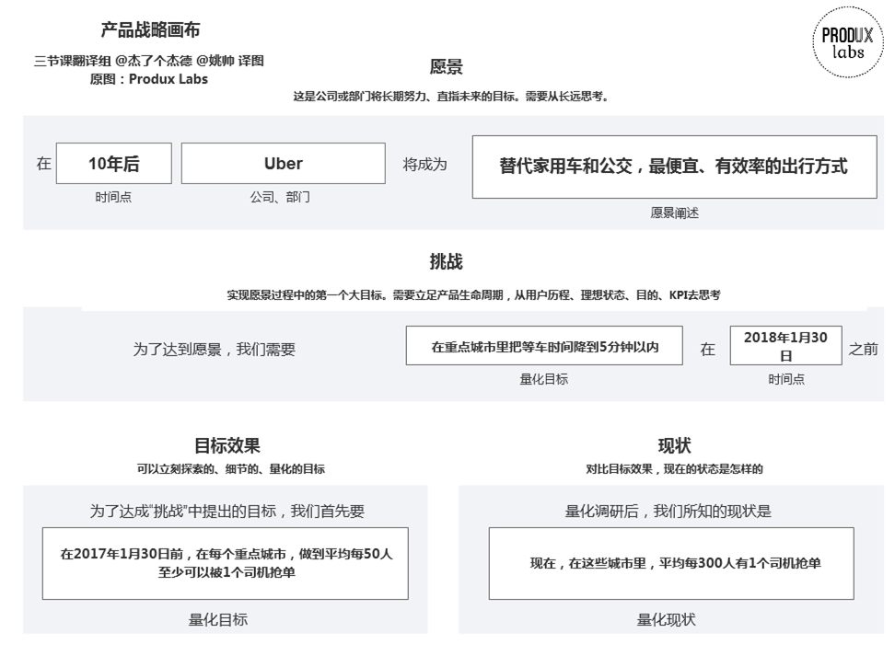Click the '量化现状' label
This screenshot has width=895, height=656.
click(666, 619)
